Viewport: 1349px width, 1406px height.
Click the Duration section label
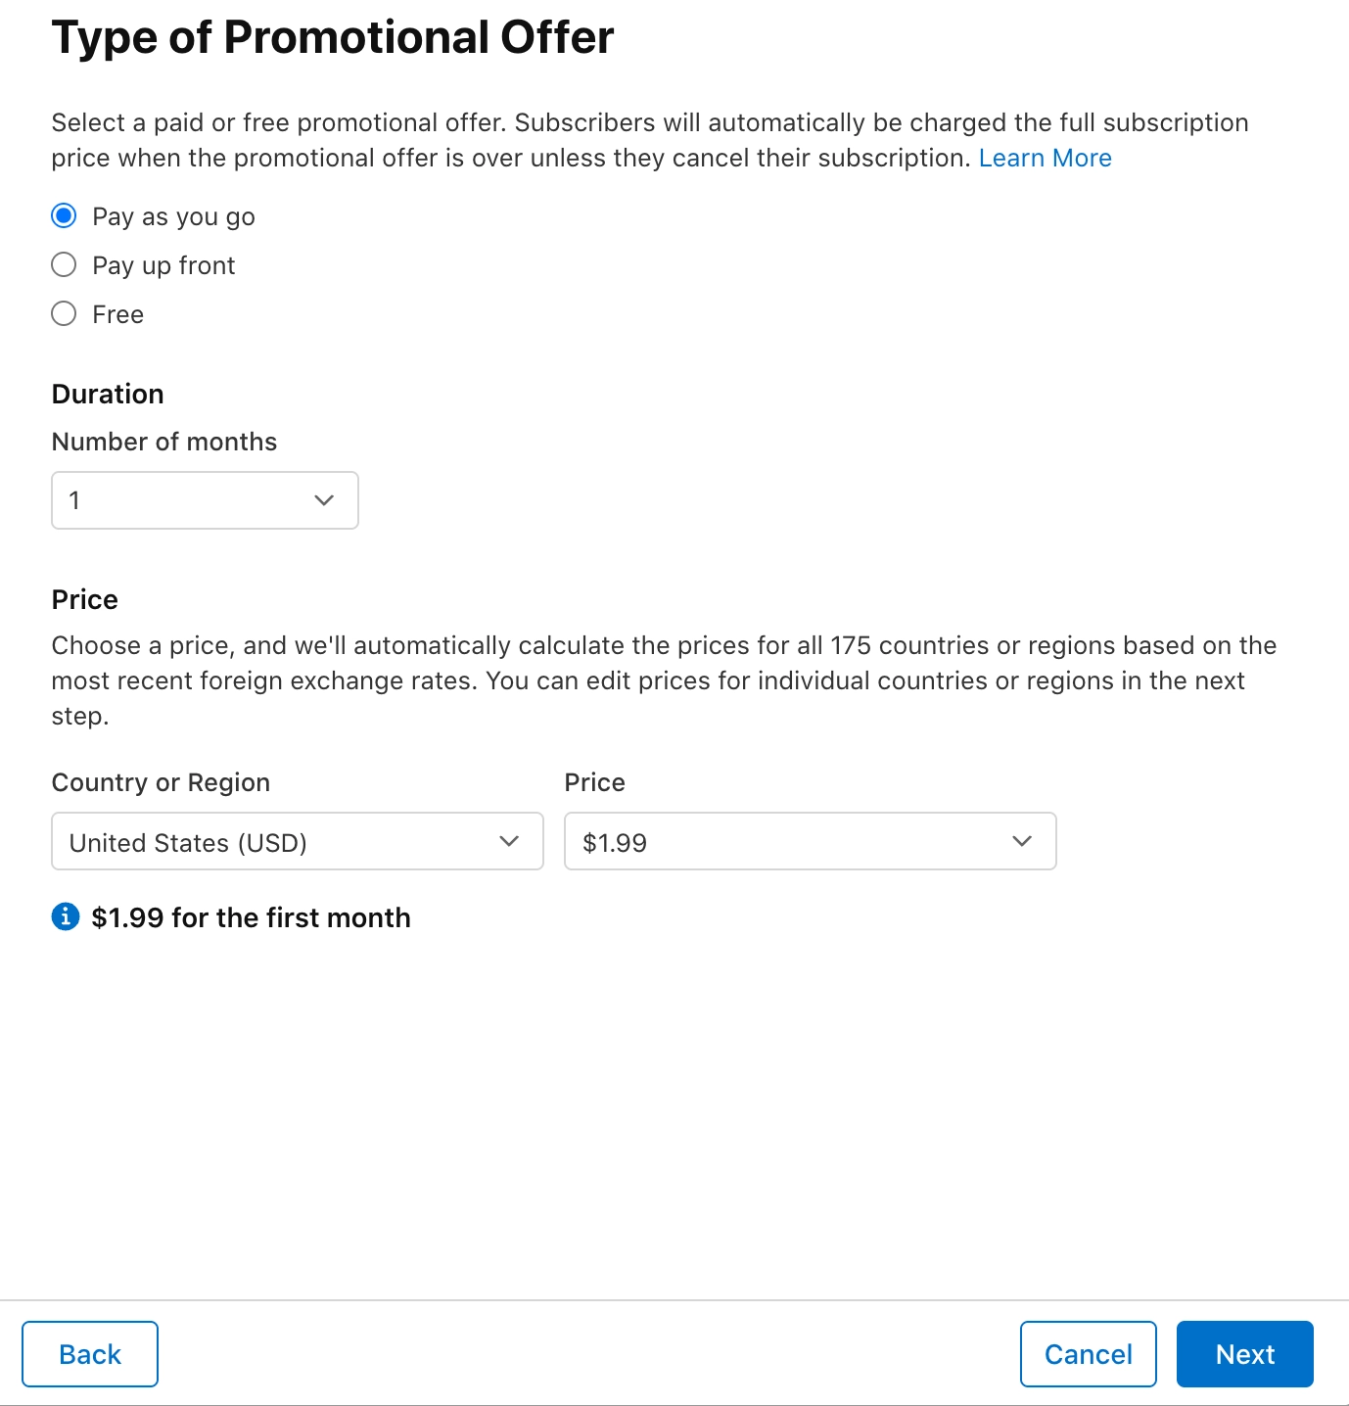tap(107, 394)
